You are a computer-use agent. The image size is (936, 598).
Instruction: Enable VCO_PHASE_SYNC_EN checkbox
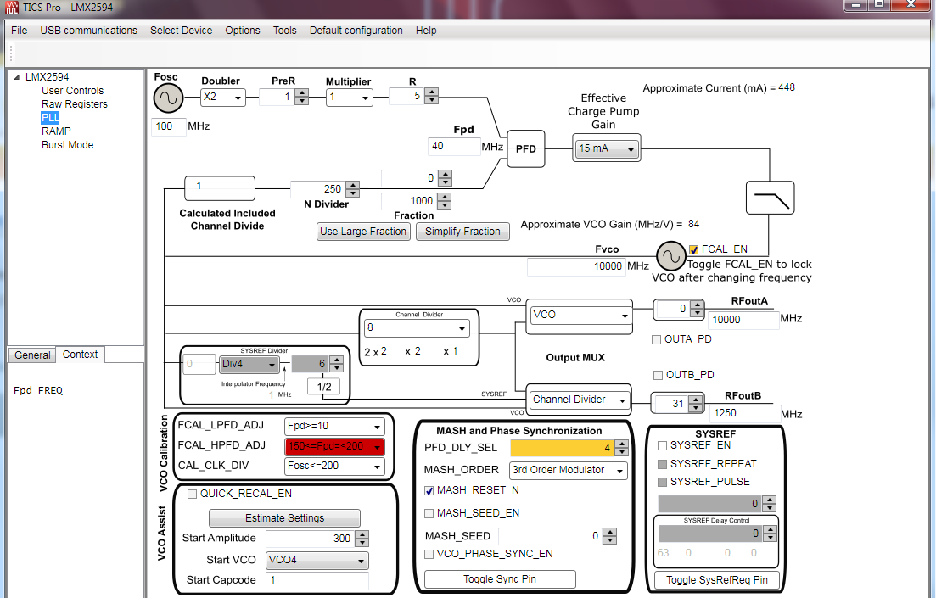coord(429,555)
